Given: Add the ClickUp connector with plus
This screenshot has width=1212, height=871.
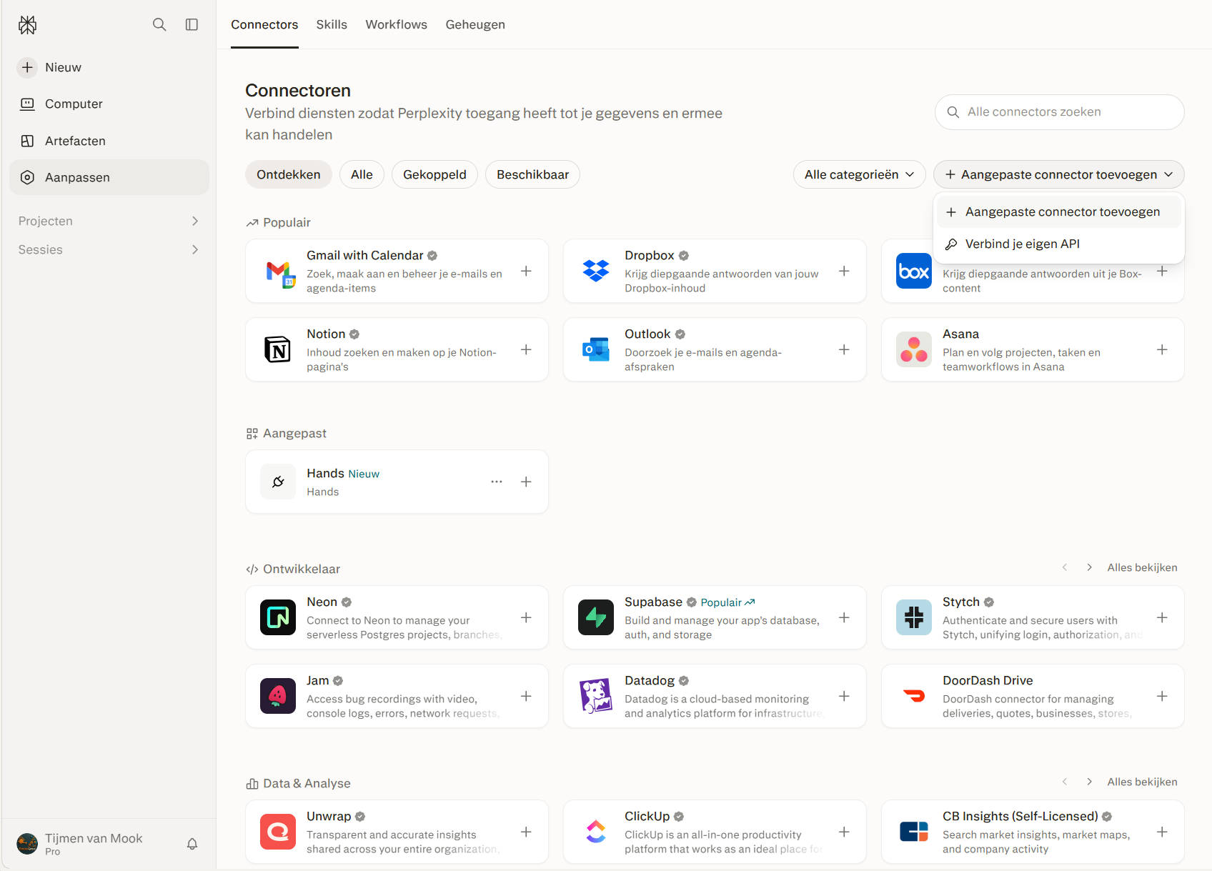Looking at the screenshot, I should 844,832.
